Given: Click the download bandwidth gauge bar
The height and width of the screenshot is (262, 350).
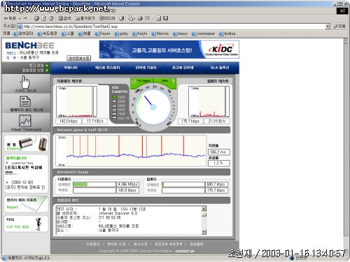Looking at the screenshot, I should (94, 184).
